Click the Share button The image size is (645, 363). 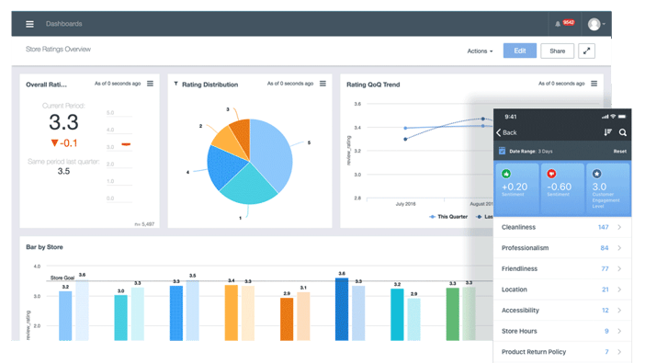click(558, 51)
